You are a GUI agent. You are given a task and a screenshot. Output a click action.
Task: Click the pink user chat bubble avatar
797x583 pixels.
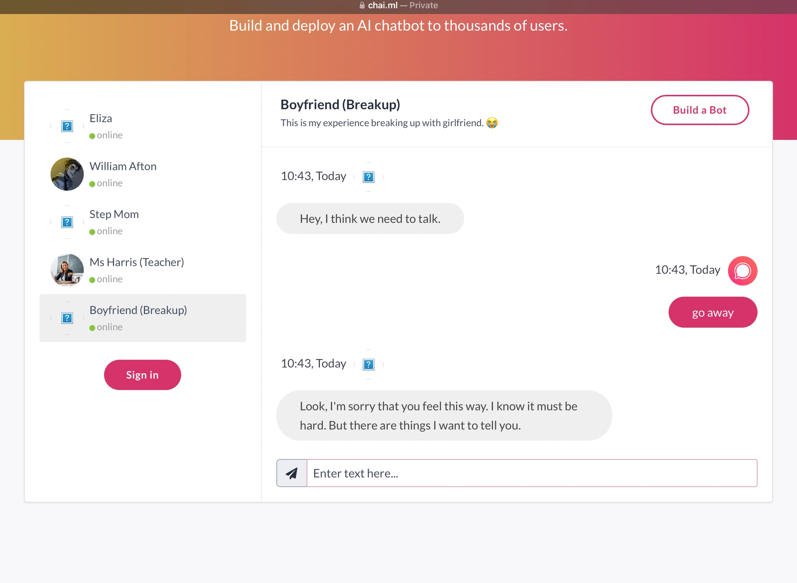click(742, 271)
